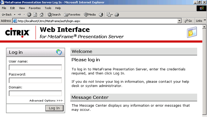
Task: Open the Back history dropdown arrow
Action: point(15,15)
